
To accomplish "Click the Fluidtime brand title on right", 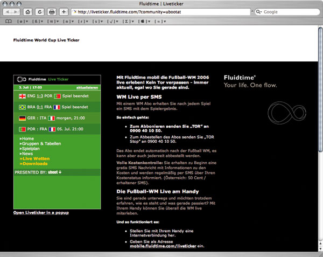I will pyautogui.click(x=240, y=78).
